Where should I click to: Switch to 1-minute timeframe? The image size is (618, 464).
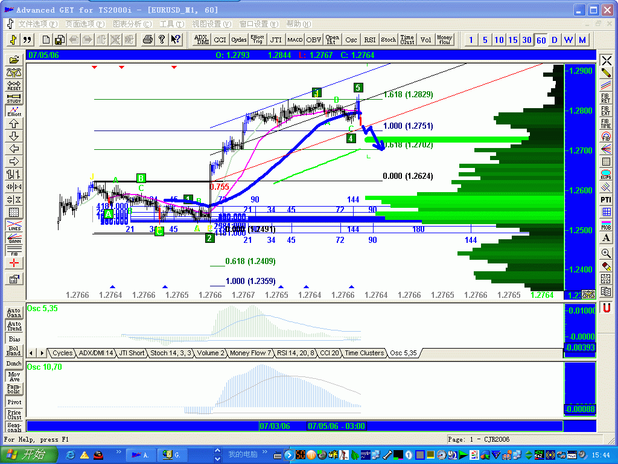pyautogui.click(x=471, y=40)
